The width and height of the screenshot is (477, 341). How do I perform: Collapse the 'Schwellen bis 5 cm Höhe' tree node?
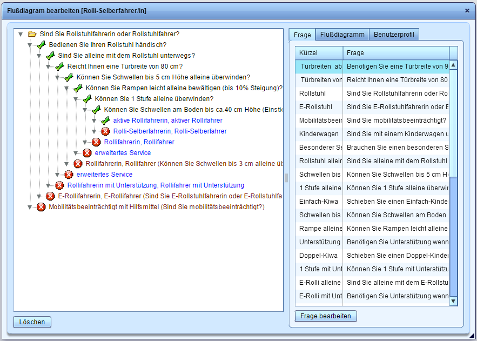[x=57, y=78]
